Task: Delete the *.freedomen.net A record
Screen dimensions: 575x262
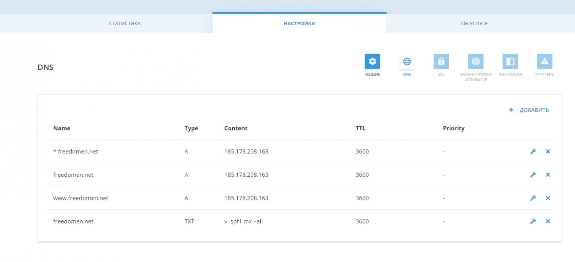Action: 548,151
